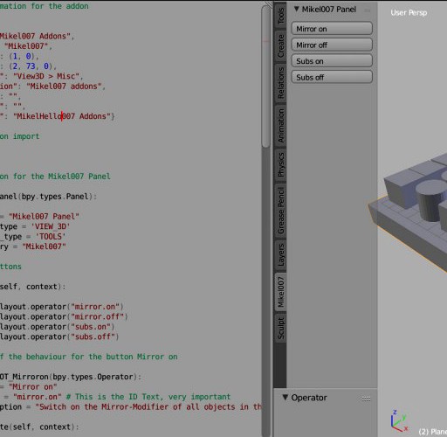Select the Mikel007 tab

(280, 292)
